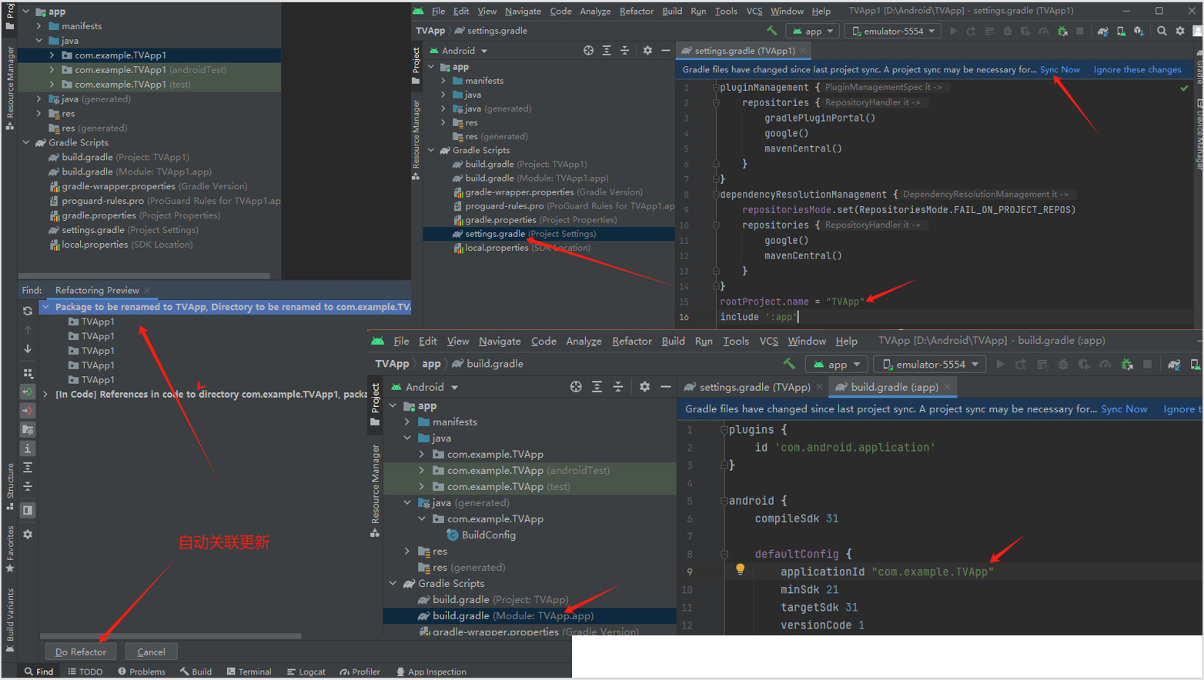Close the settings.gradle (TVApp1) editor tab
1204x680 pixels.
click(803, 50)
